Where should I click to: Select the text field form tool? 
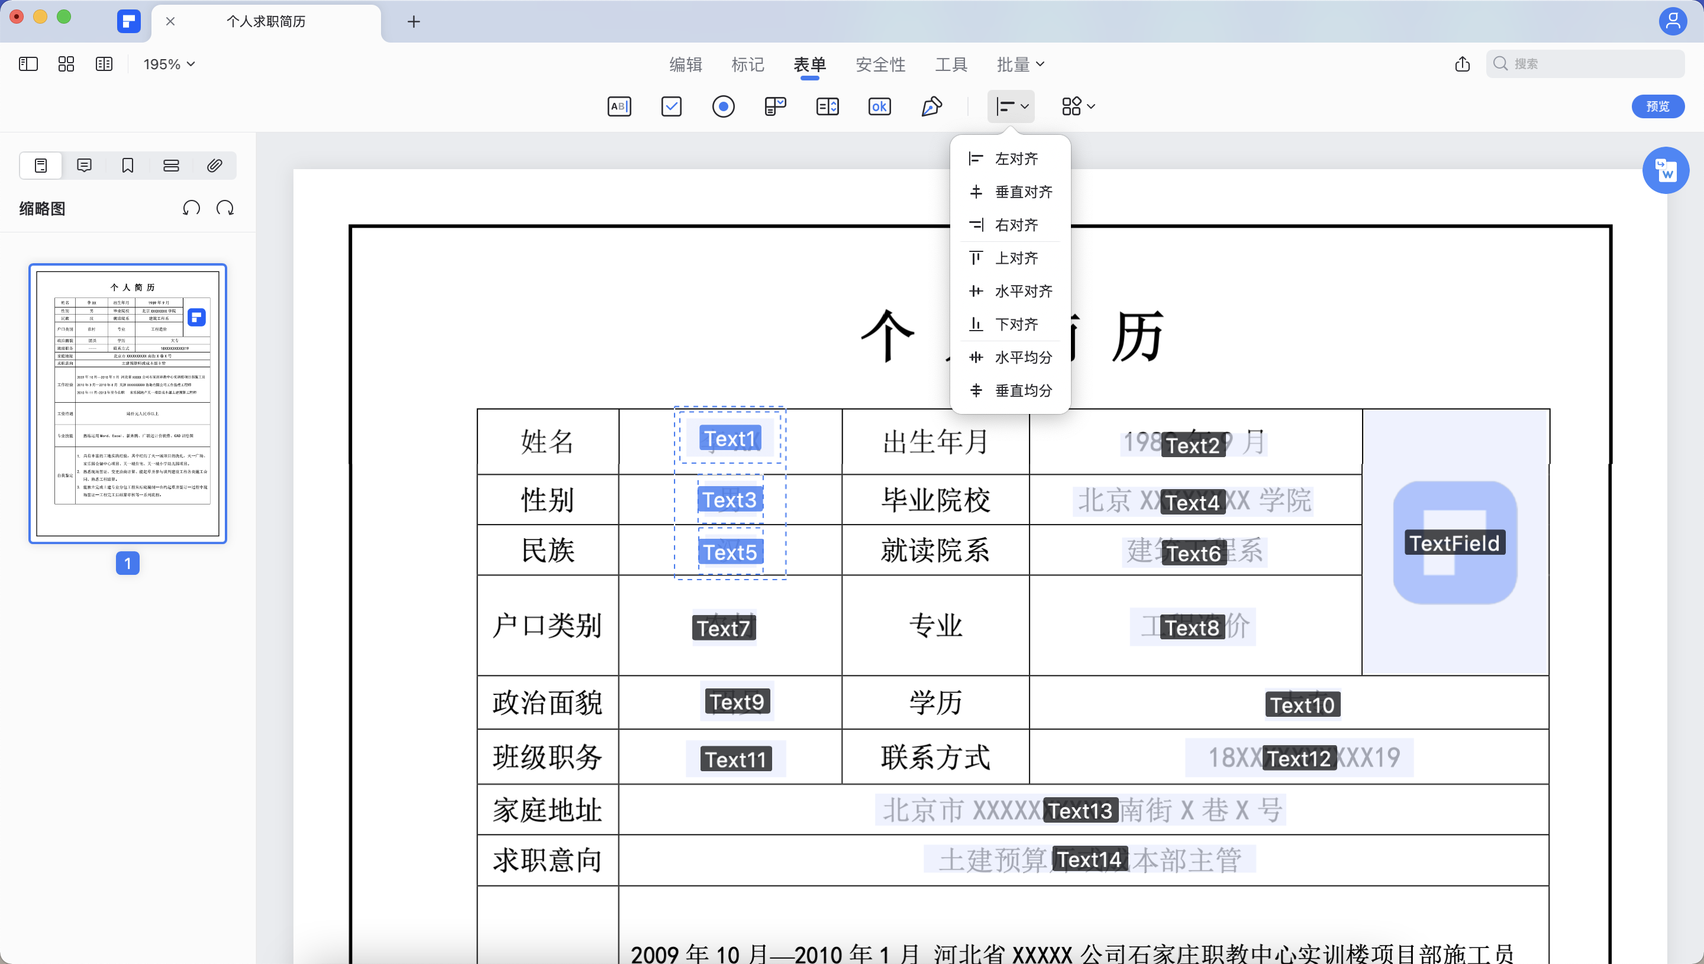619,106
